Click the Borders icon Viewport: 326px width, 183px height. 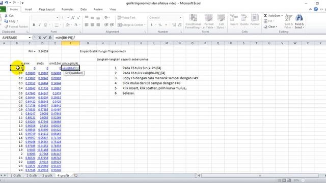(57, 25)
